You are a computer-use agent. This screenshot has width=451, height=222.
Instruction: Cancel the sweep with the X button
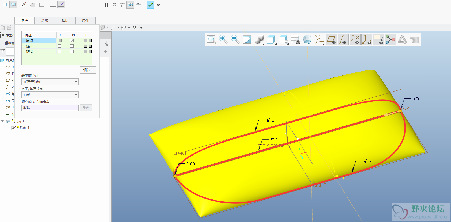(158, 5)
